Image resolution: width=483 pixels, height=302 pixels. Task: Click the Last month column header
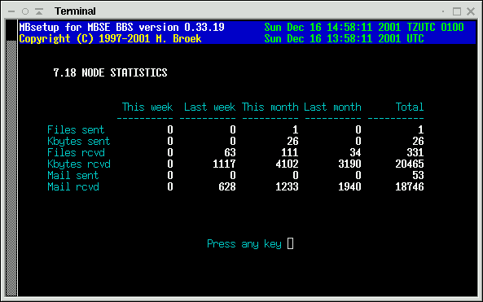[332, 107]
